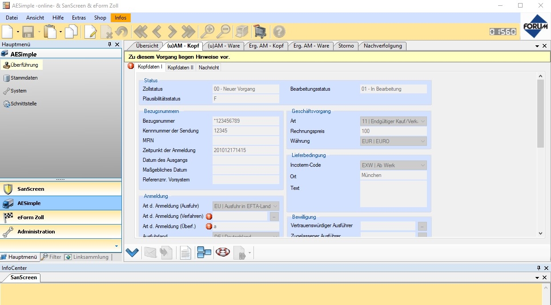Switch to the (u)AM - Ware tab

[224, 46]
